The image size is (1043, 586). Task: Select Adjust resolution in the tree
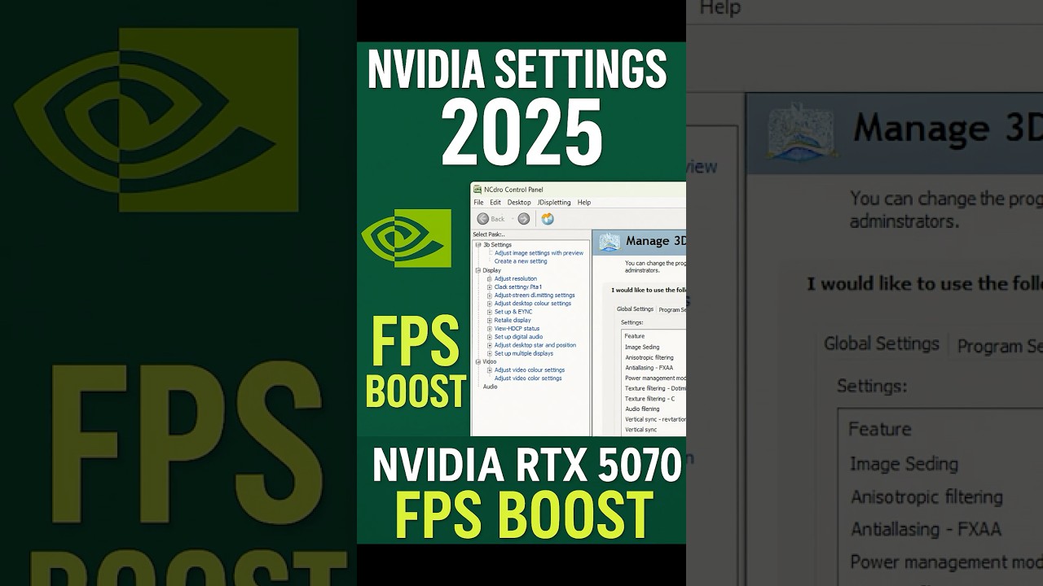click(515, 278)
